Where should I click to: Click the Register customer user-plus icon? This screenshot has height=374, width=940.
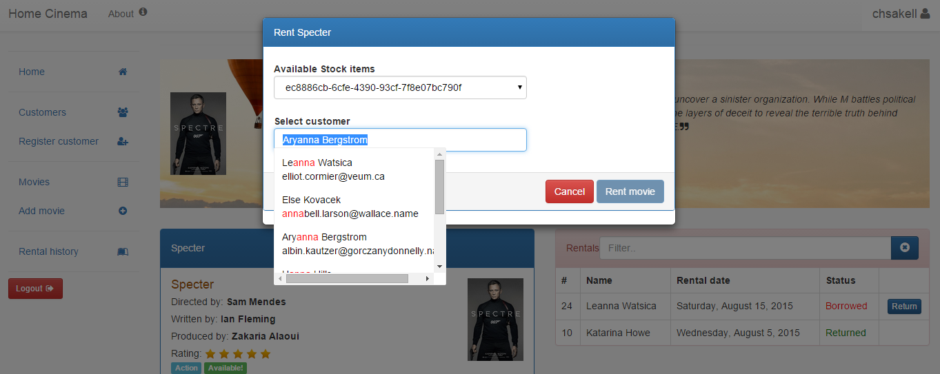[123, 141]
